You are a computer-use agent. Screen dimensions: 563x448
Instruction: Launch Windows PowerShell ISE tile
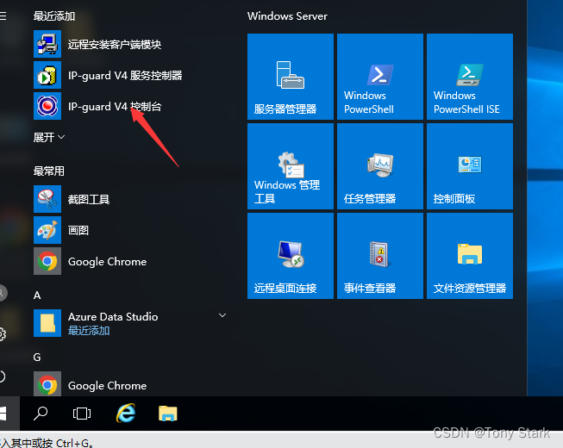pos(470,77)
